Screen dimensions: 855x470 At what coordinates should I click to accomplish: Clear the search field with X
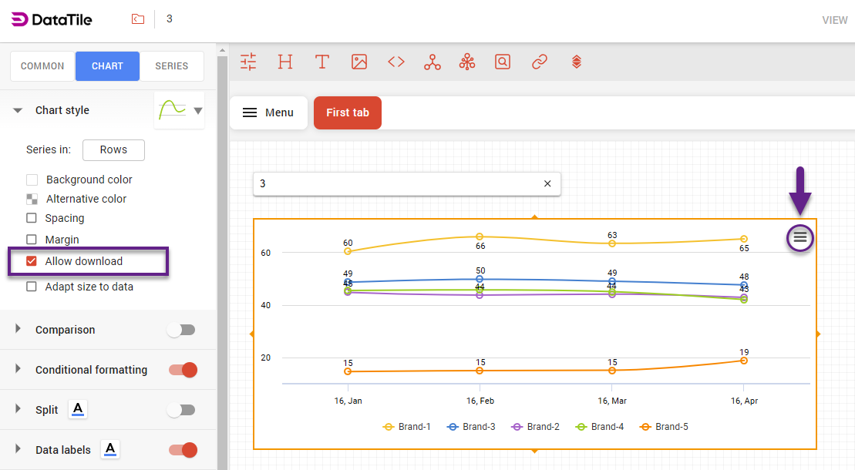point(547,183)
